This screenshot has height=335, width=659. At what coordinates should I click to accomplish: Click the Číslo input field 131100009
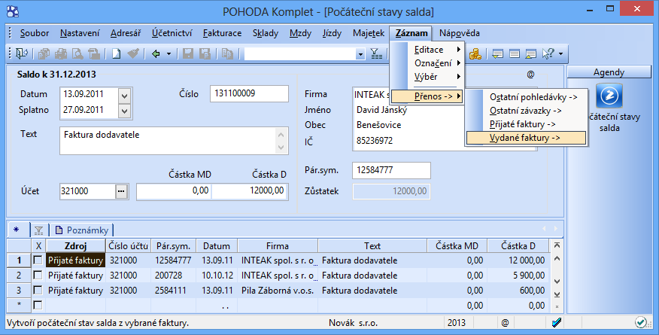(x=249, y=93)
